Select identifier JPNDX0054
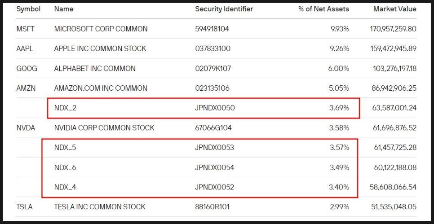This screenshot has height=224, width=434. (214, 167)
